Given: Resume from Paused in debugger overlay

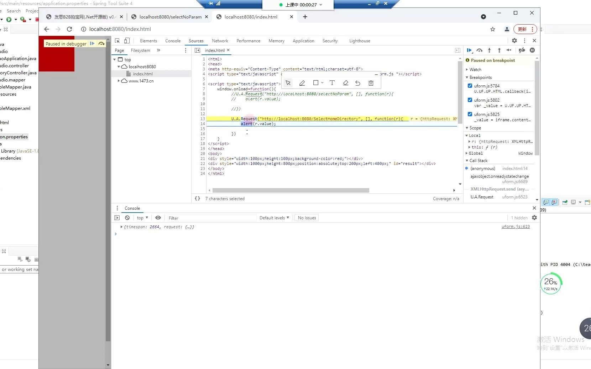Looking at the screenshot, I should [92, 44].
